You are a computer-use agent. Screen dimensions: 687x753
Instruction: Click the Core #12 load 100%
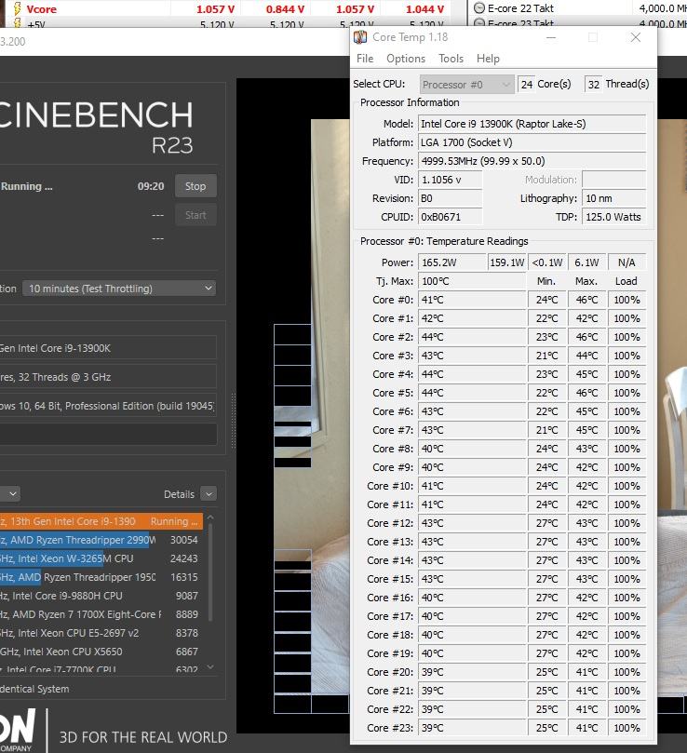(626, 523)
